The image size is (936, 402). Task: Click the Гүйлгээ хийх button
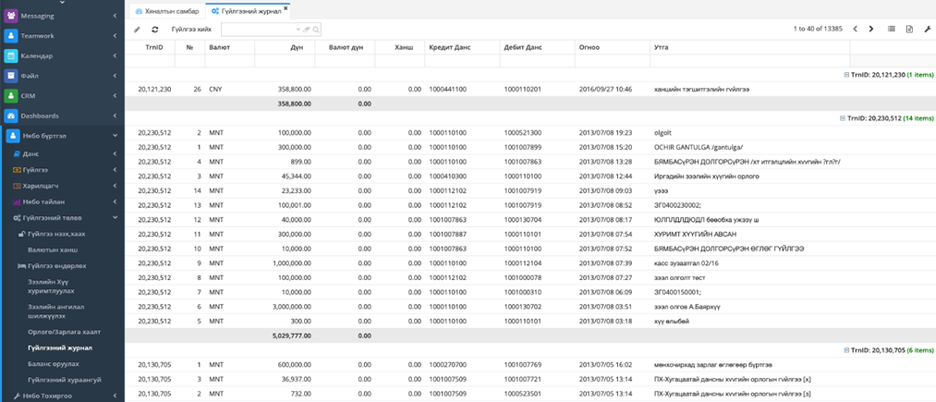(191, 30)
